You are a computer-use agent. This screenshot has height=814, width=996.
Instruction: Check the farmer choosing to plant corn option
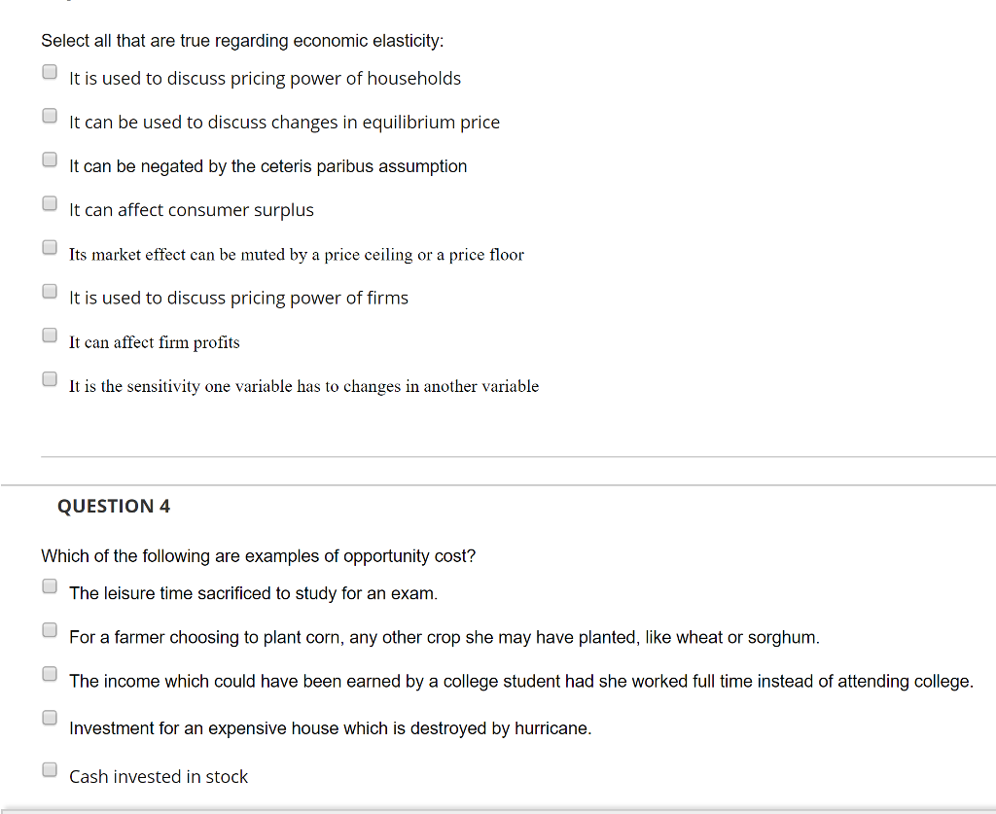click(49, 629)
